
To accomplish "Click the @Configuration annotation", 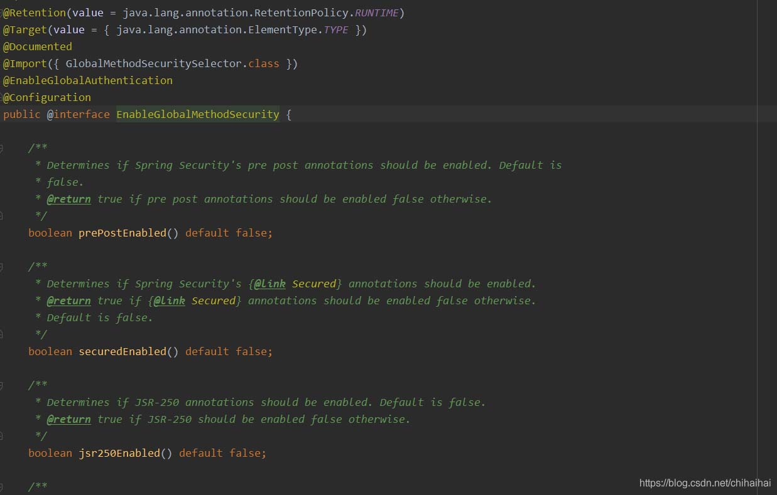I will (47, 97).
